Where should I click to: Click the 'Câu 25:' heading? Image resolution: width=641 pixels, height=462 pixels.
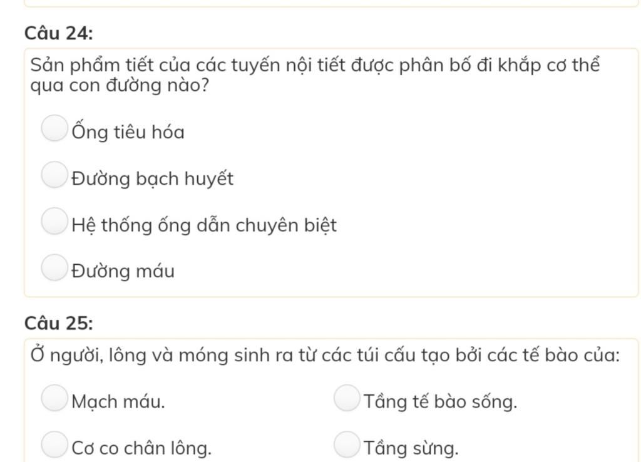[58, 323]
